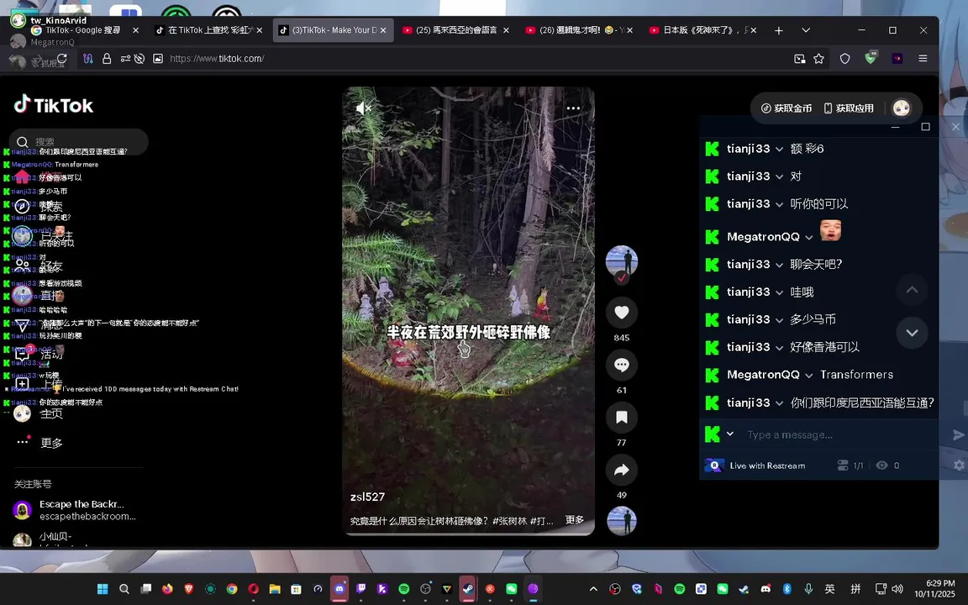Click the #张树林 hashtag in caption
The width and height of the screenshot is (968, 605).
(509, 521)
